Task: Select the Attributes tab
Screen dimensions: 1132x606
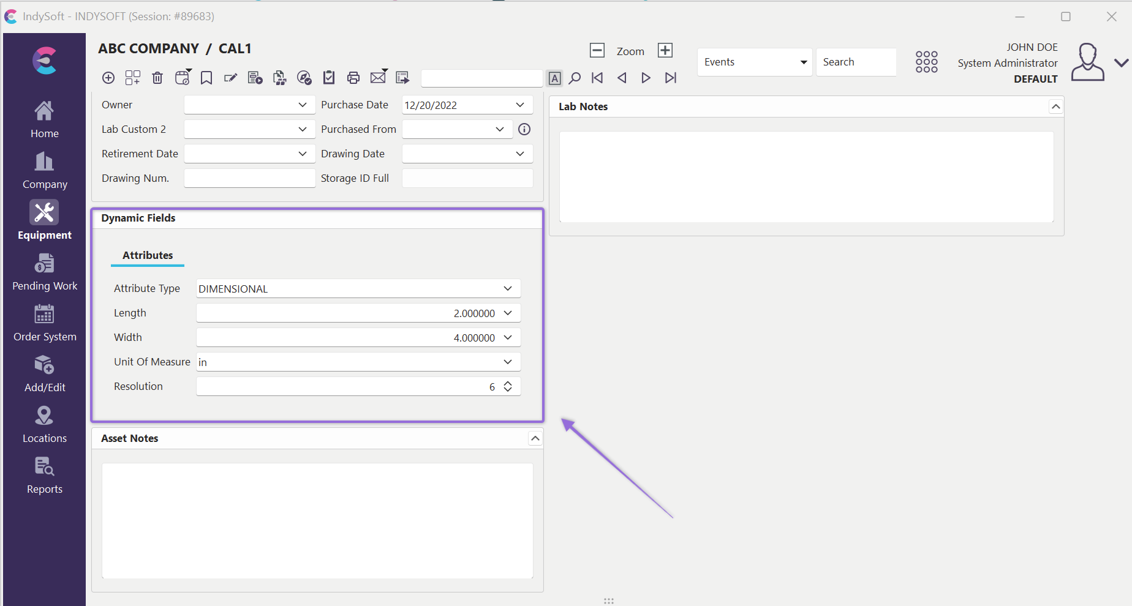Action: tap(148, 255)
